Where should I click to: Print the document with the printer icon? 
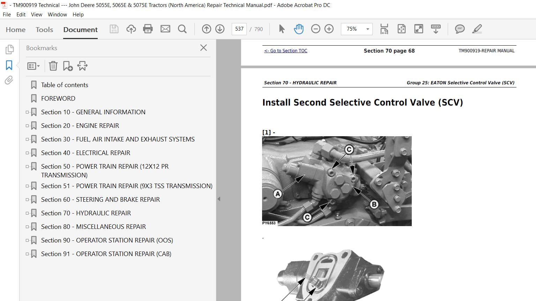tap(148, 29)
